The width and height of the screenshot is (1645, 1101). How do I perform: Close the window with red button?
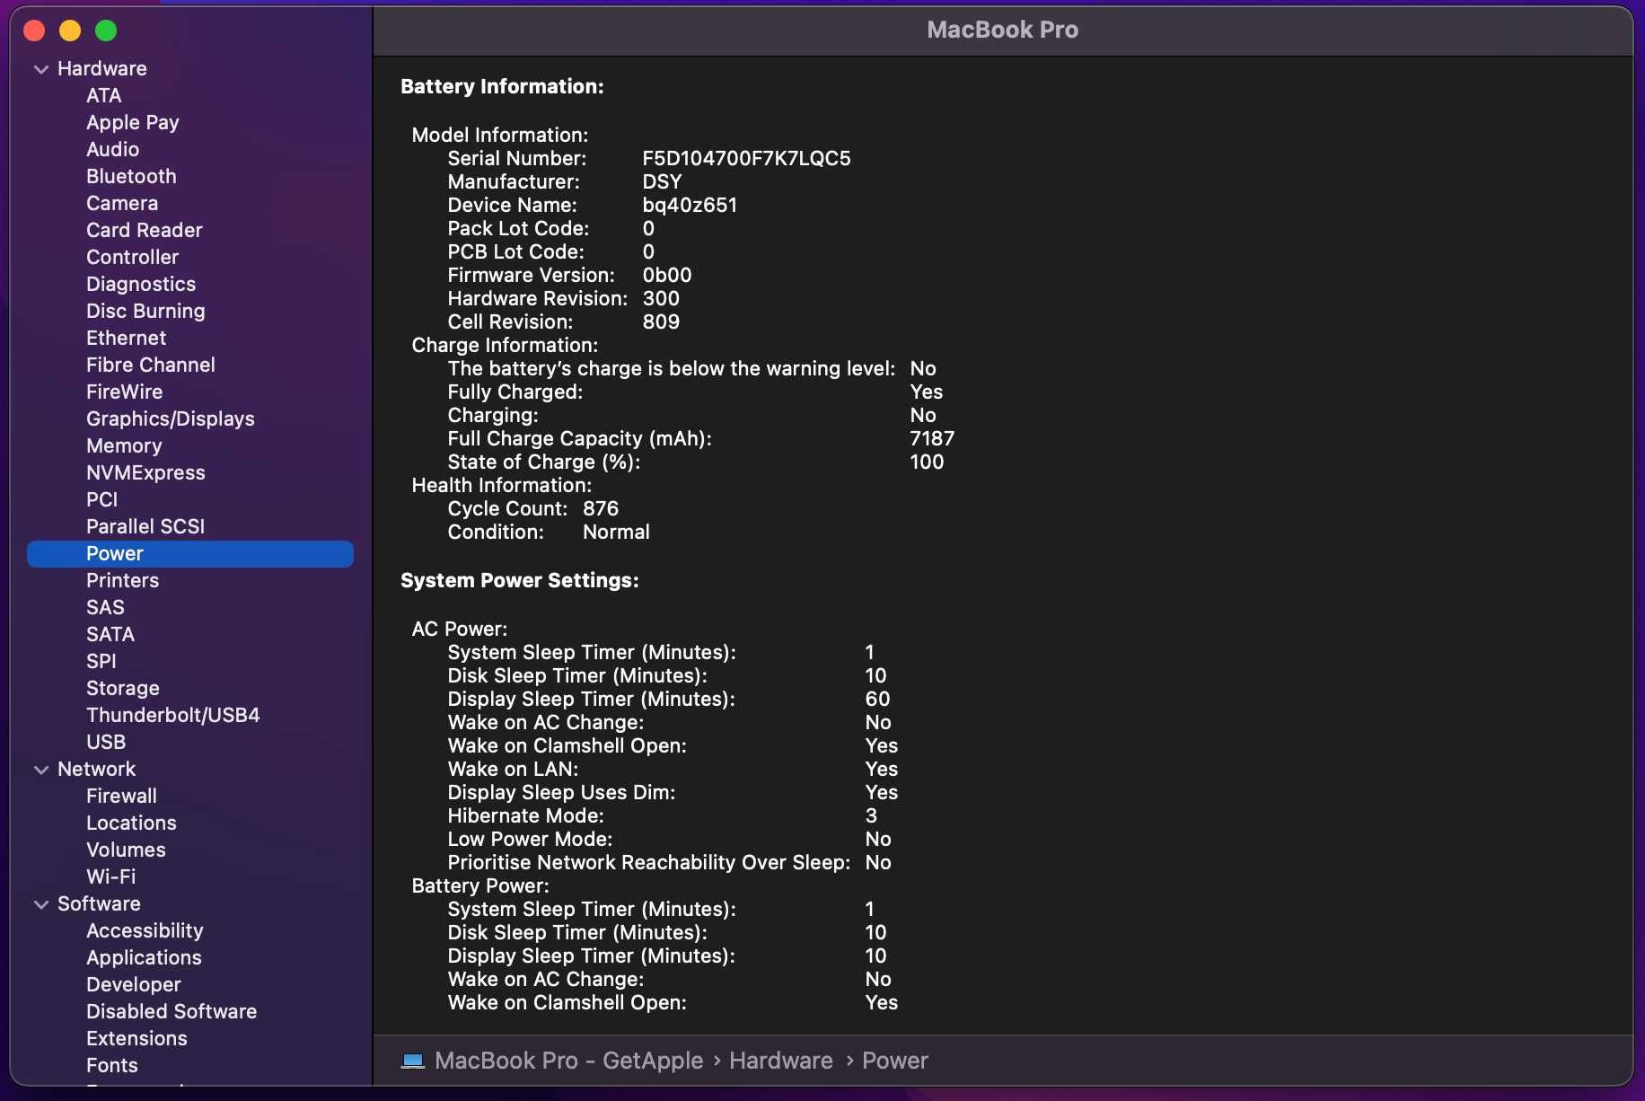point(34,31)
